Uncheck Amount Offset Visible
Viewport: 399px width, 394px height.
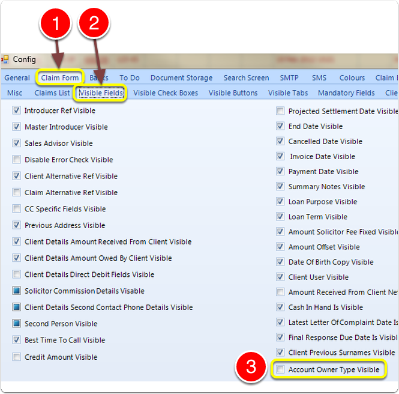click(x=280, y=246)
